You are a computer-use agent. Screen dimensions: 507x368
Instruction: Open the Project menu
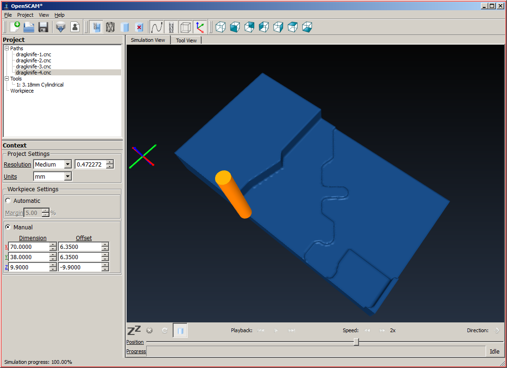(x=25, y=15)
